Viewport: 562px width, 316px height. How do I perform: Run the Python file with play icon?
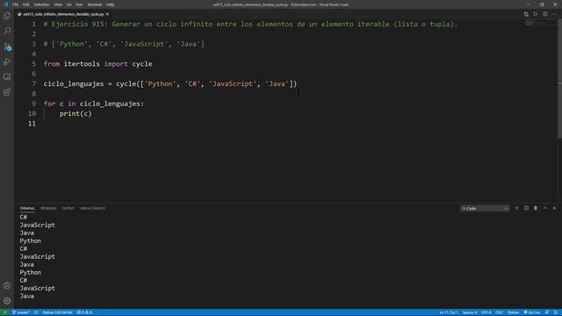coord(536,14)
